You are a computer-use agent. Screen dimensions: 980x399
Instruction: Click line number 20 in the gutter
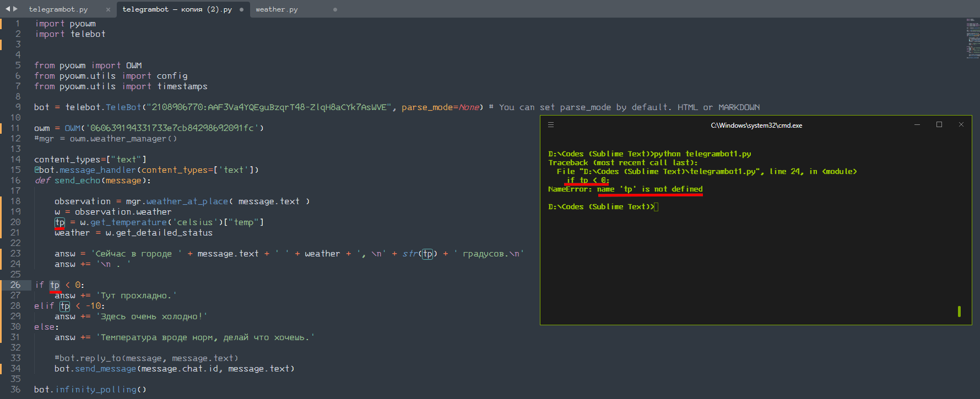[x=15, y=222]
